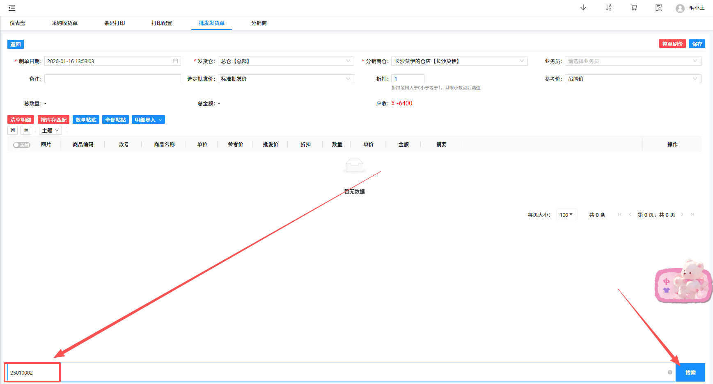Click the 保存 button

tap(697, 44)
